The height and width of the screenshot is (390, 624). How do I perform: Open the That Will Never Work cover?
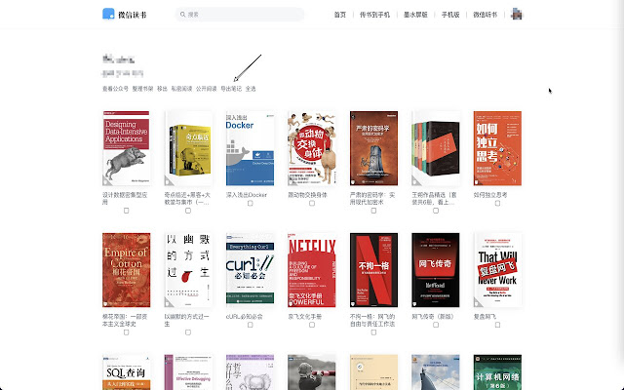click(x=497, y=270)
